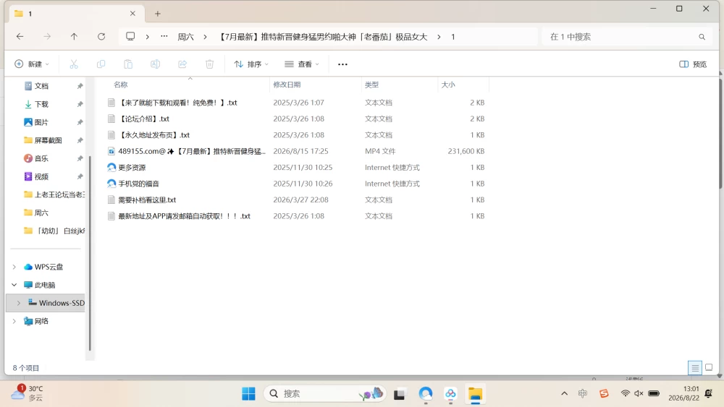Open the blue browser icon on the taskbar
Viewport: 724px width, 407px height.
pos(425,394)
